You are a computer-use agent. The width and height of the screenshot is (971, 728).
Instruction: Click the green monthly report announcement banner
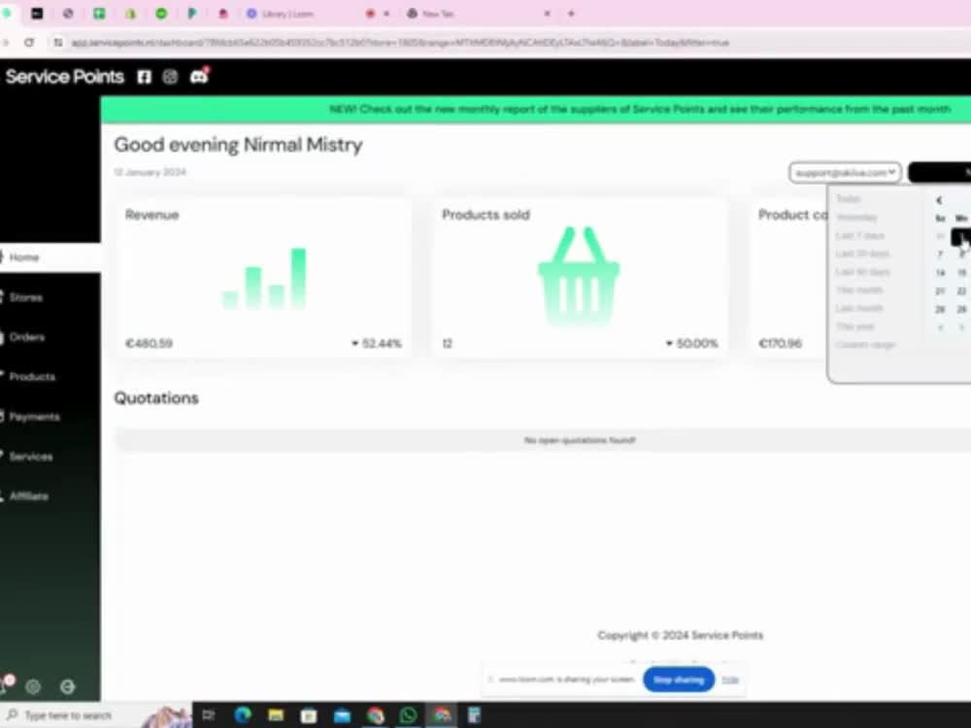pyautogui.click(x=536, y=109)
